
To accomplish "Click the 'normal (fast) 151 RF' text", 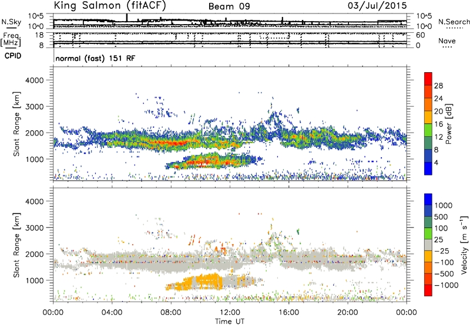I will click(x=95, y=58).
